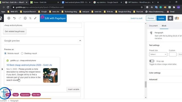Screen dimensions: 182x102
Task: Click the scroll down arrow of editor
Action: click(146, 97)
